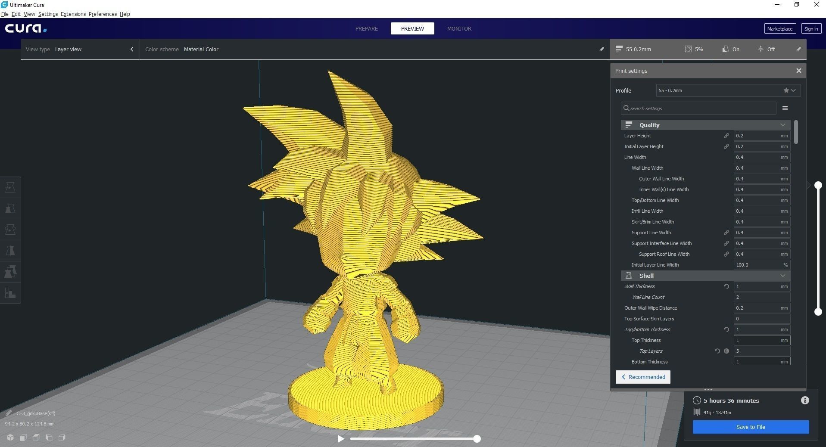Show print time details info icon

point(805,400)
